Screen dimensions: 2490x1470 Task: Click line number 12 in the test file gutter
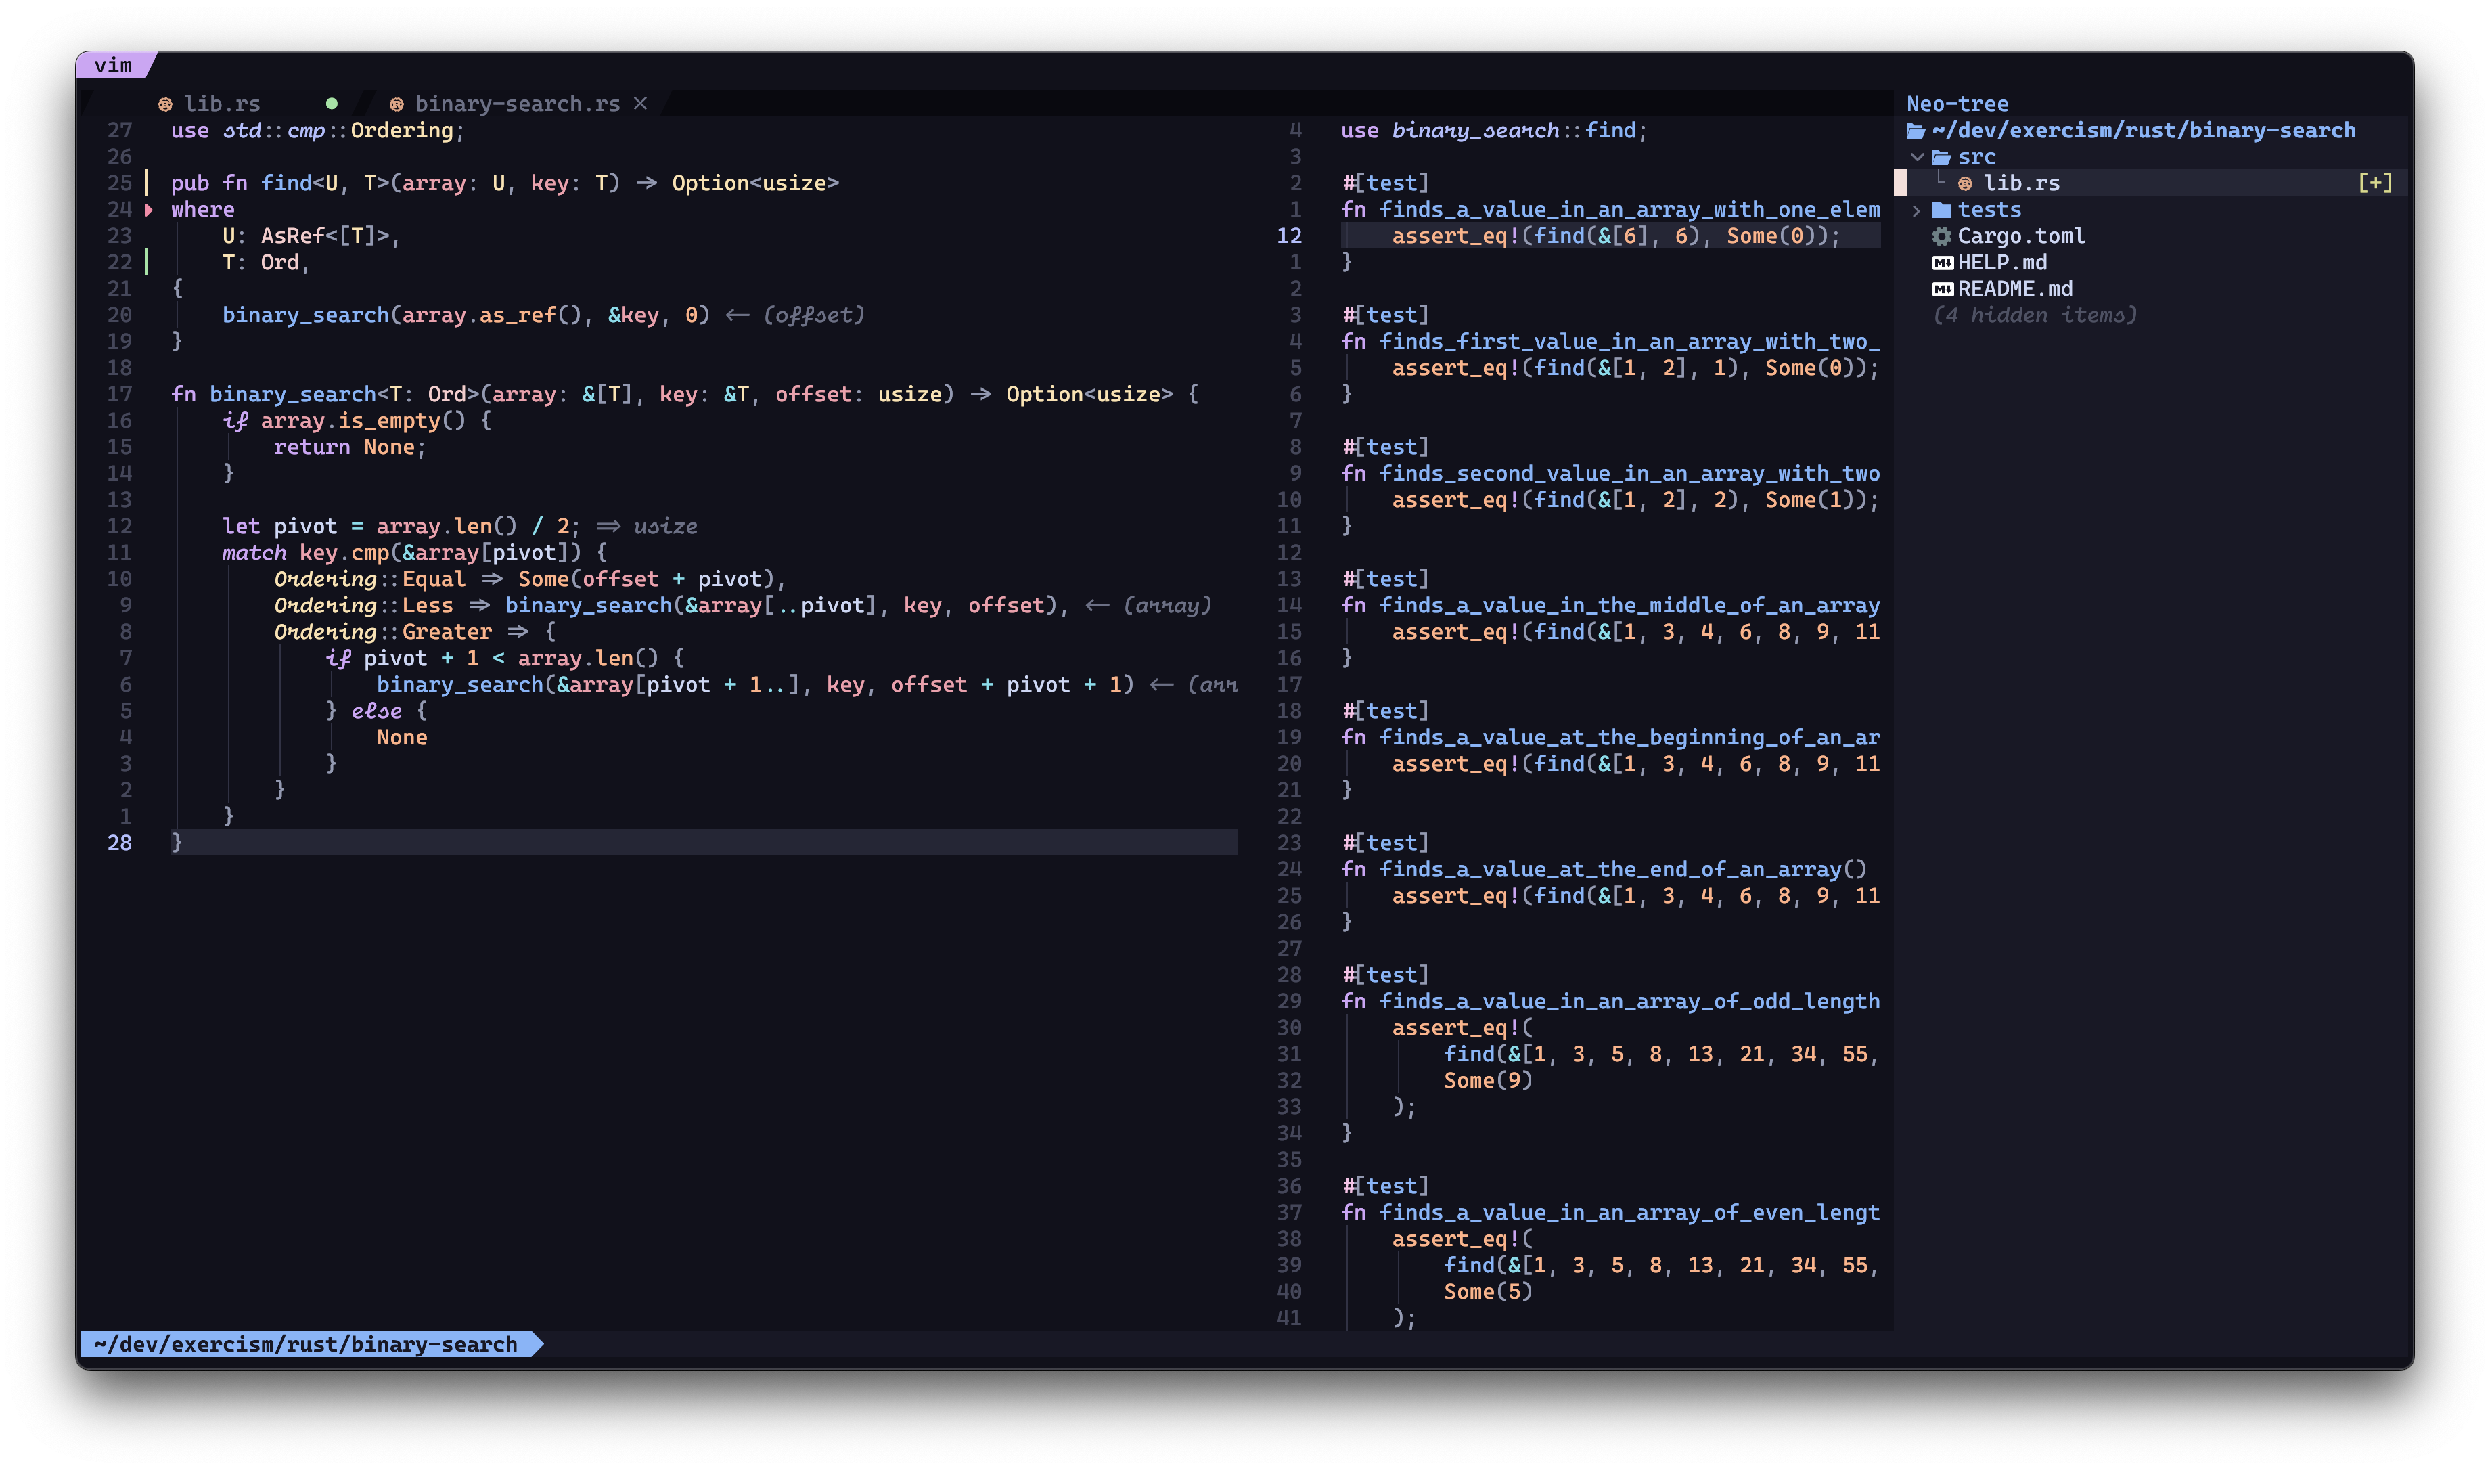(1289, 236)
